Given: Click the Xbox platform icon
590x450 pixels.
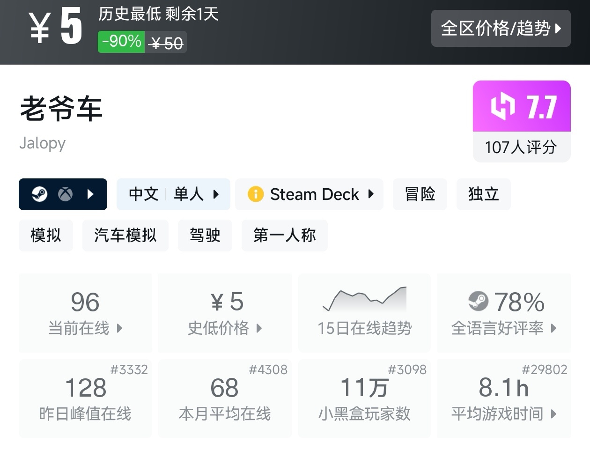Looking at the screenshot, I should [x=65, y=194].
